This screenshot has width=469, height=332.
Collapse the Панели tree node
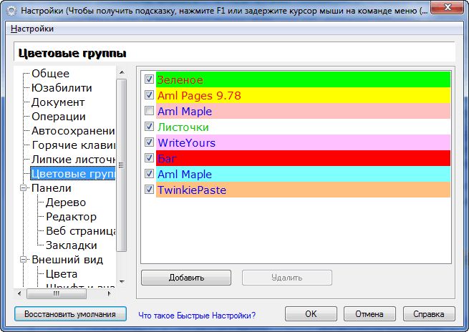[x=24, y=188]
